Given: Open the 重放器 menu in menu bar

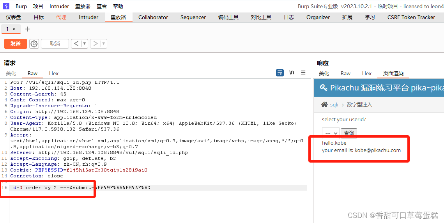Looking at the screenshot, I should 83,6.
